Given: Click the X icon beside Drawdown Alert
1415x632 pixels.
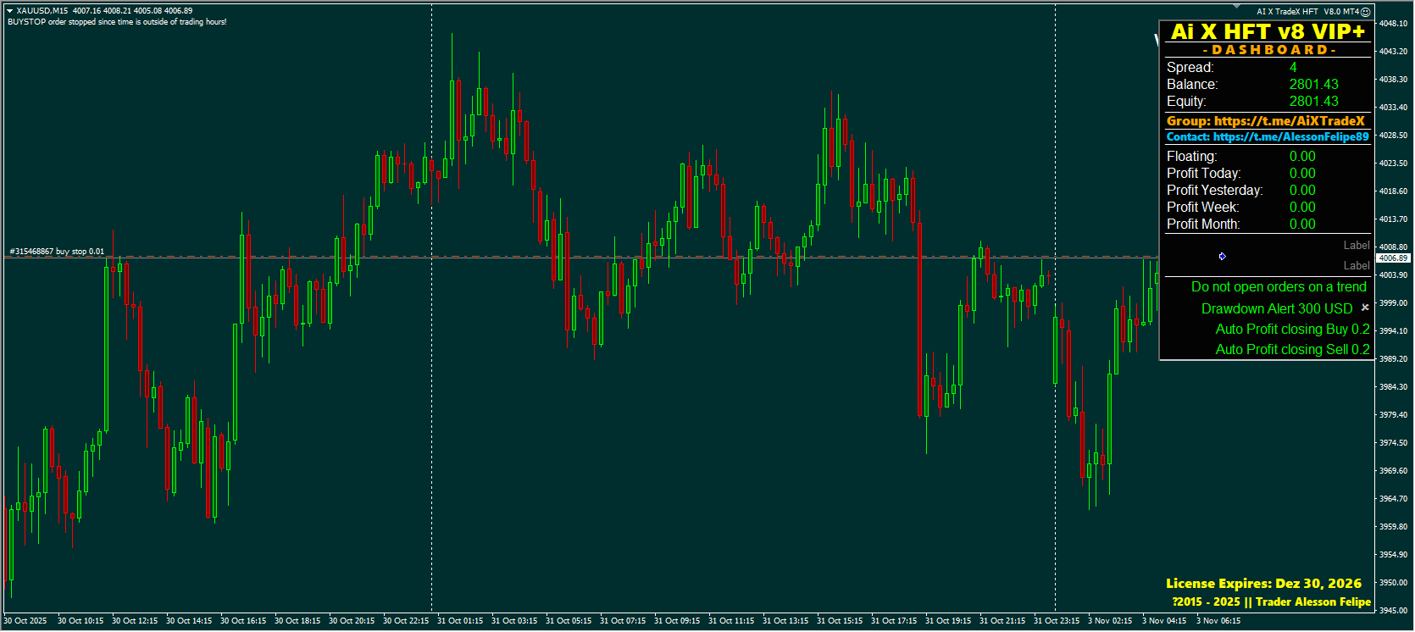Looking at the screenshot, I should coord(1365,308).
